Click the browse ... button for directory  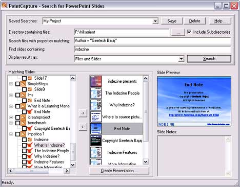coord(178,32)
